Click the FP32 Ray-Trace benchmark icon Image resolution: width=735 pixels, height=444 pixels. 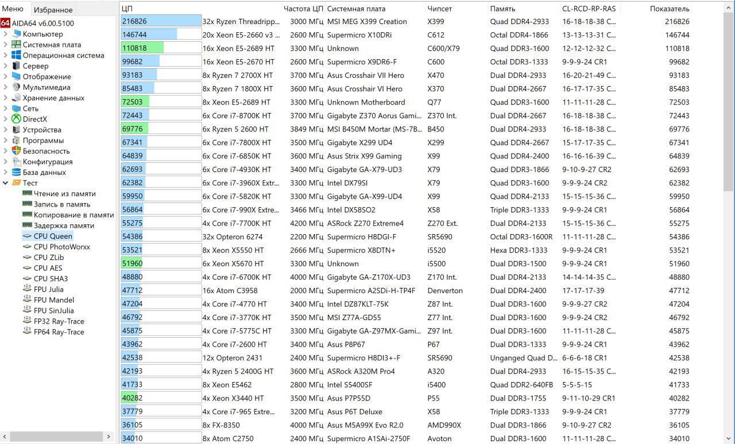(27, 321)
